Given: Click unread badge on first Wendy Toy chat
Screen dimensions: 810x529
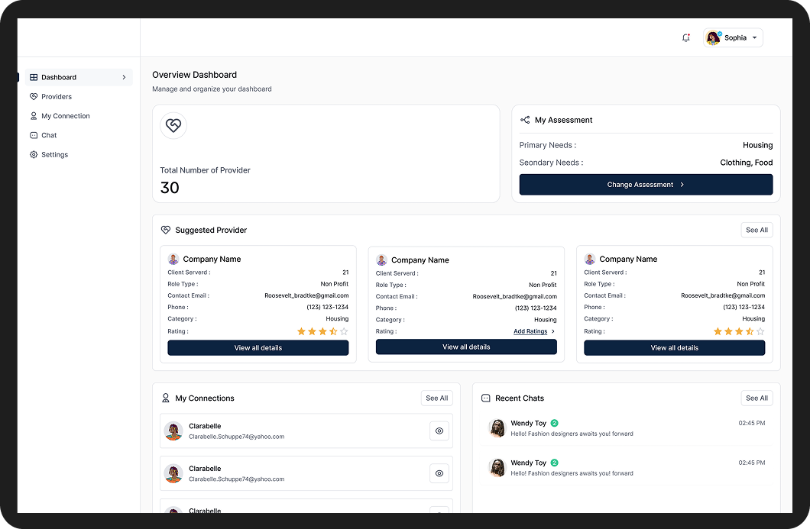Looking at the screenshot, I should point(554,423).
